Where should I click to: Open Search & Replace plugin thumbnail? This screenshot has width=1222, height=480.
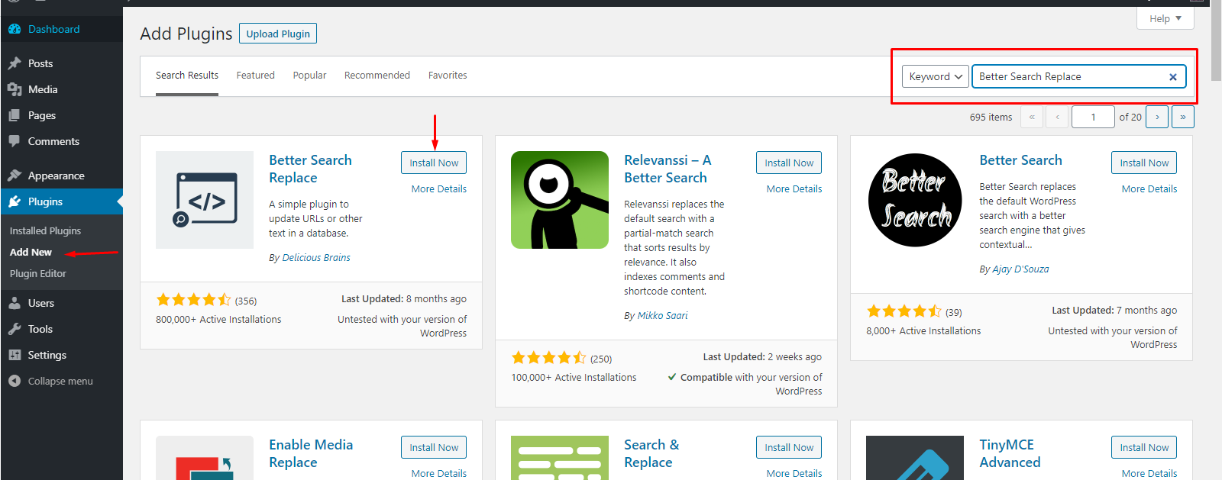pyautogui.click(x=560, y=458)
